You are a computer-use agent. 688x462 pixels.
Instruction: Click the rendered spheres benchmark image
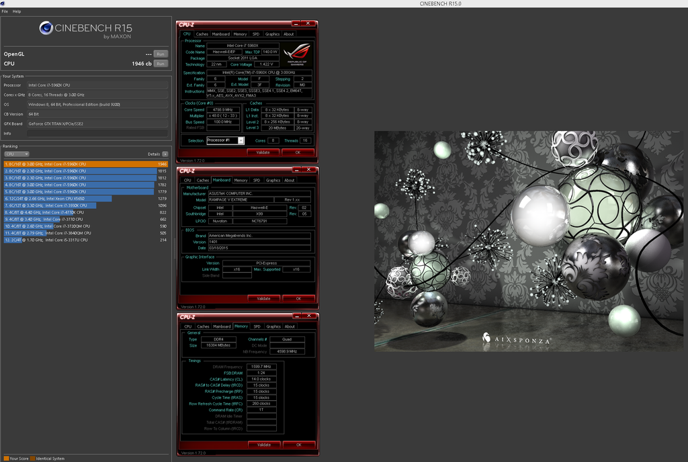point(529,241)
